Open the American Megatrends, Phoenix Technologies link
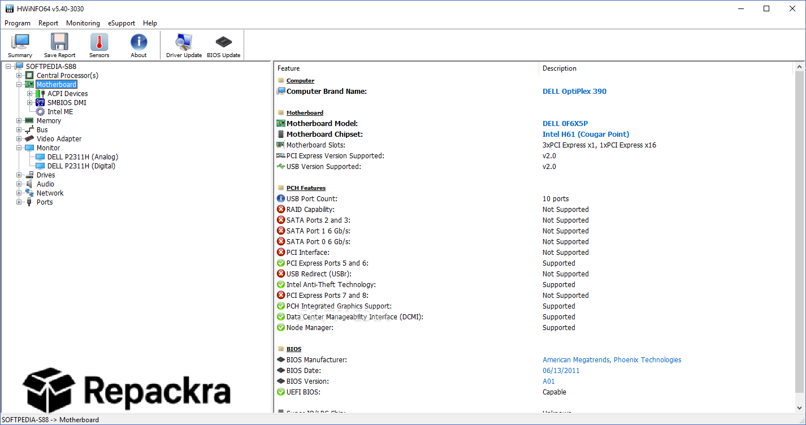Image resolution: width=806 pixels, height=425 pixels. 612,360
